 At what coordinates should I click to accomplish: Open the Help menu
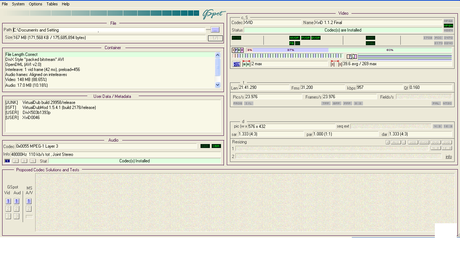pos(66,4)
